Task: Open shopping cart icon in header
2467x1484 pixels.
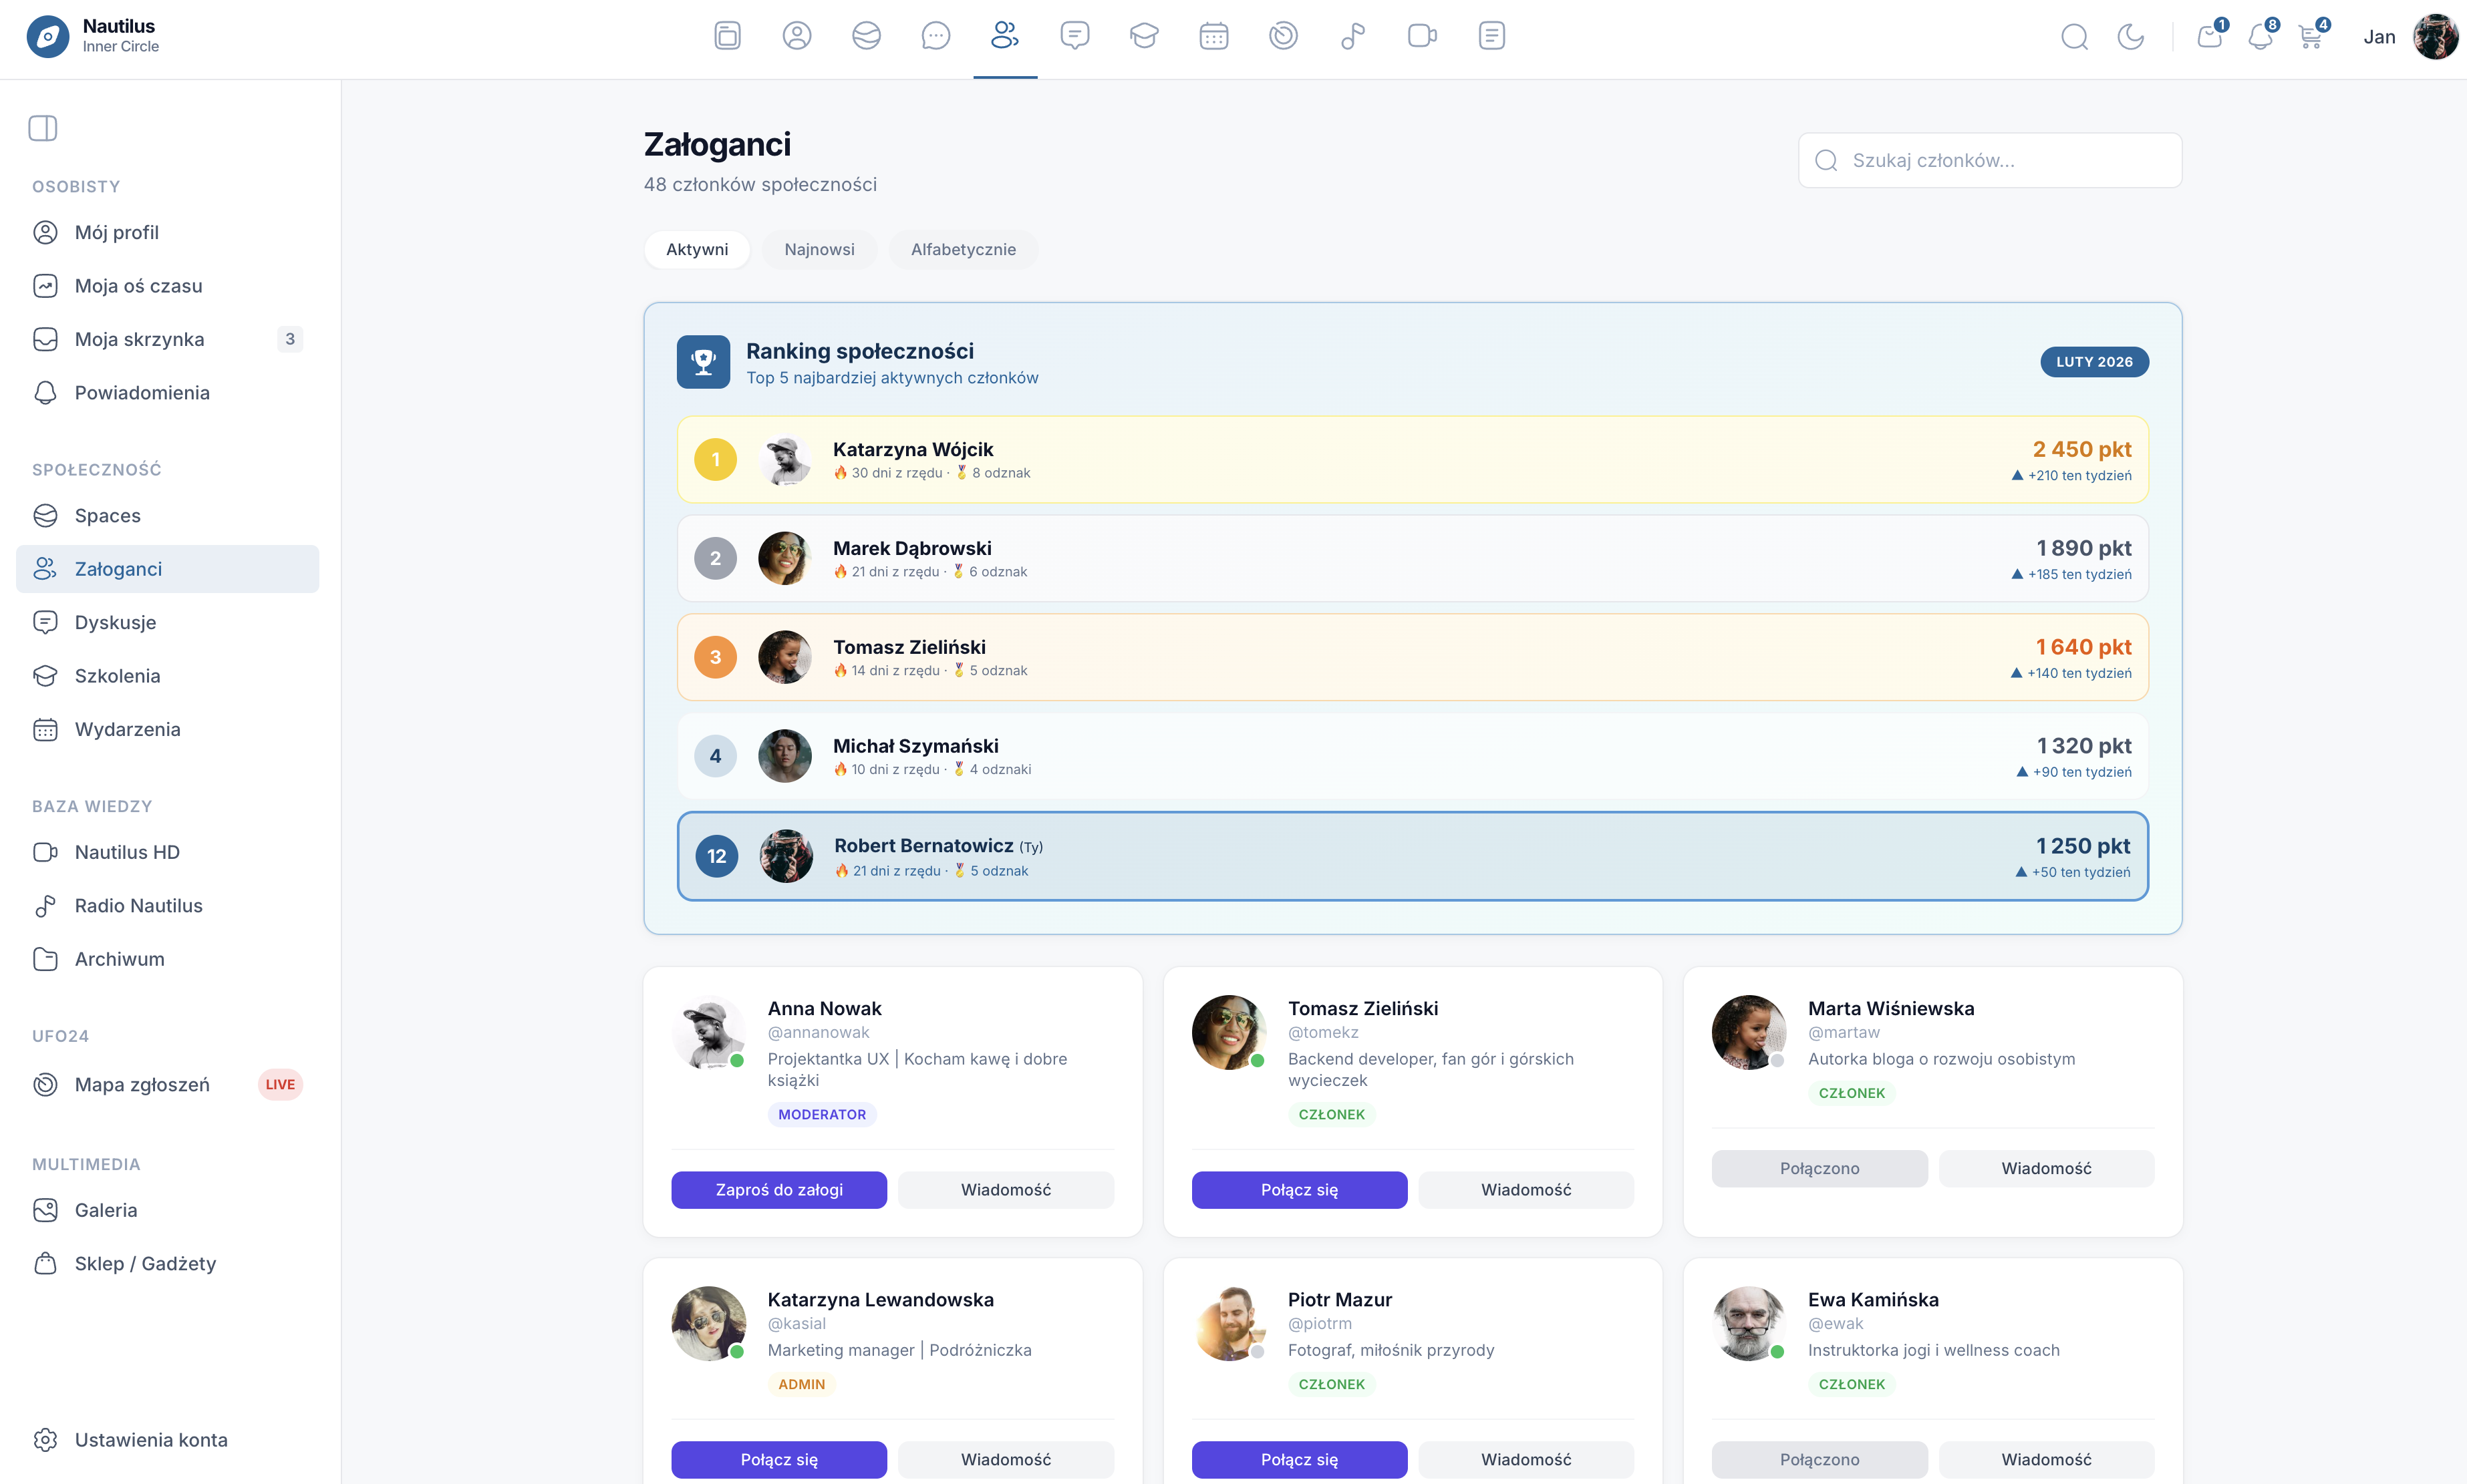Action: (x=2310, y=37)
